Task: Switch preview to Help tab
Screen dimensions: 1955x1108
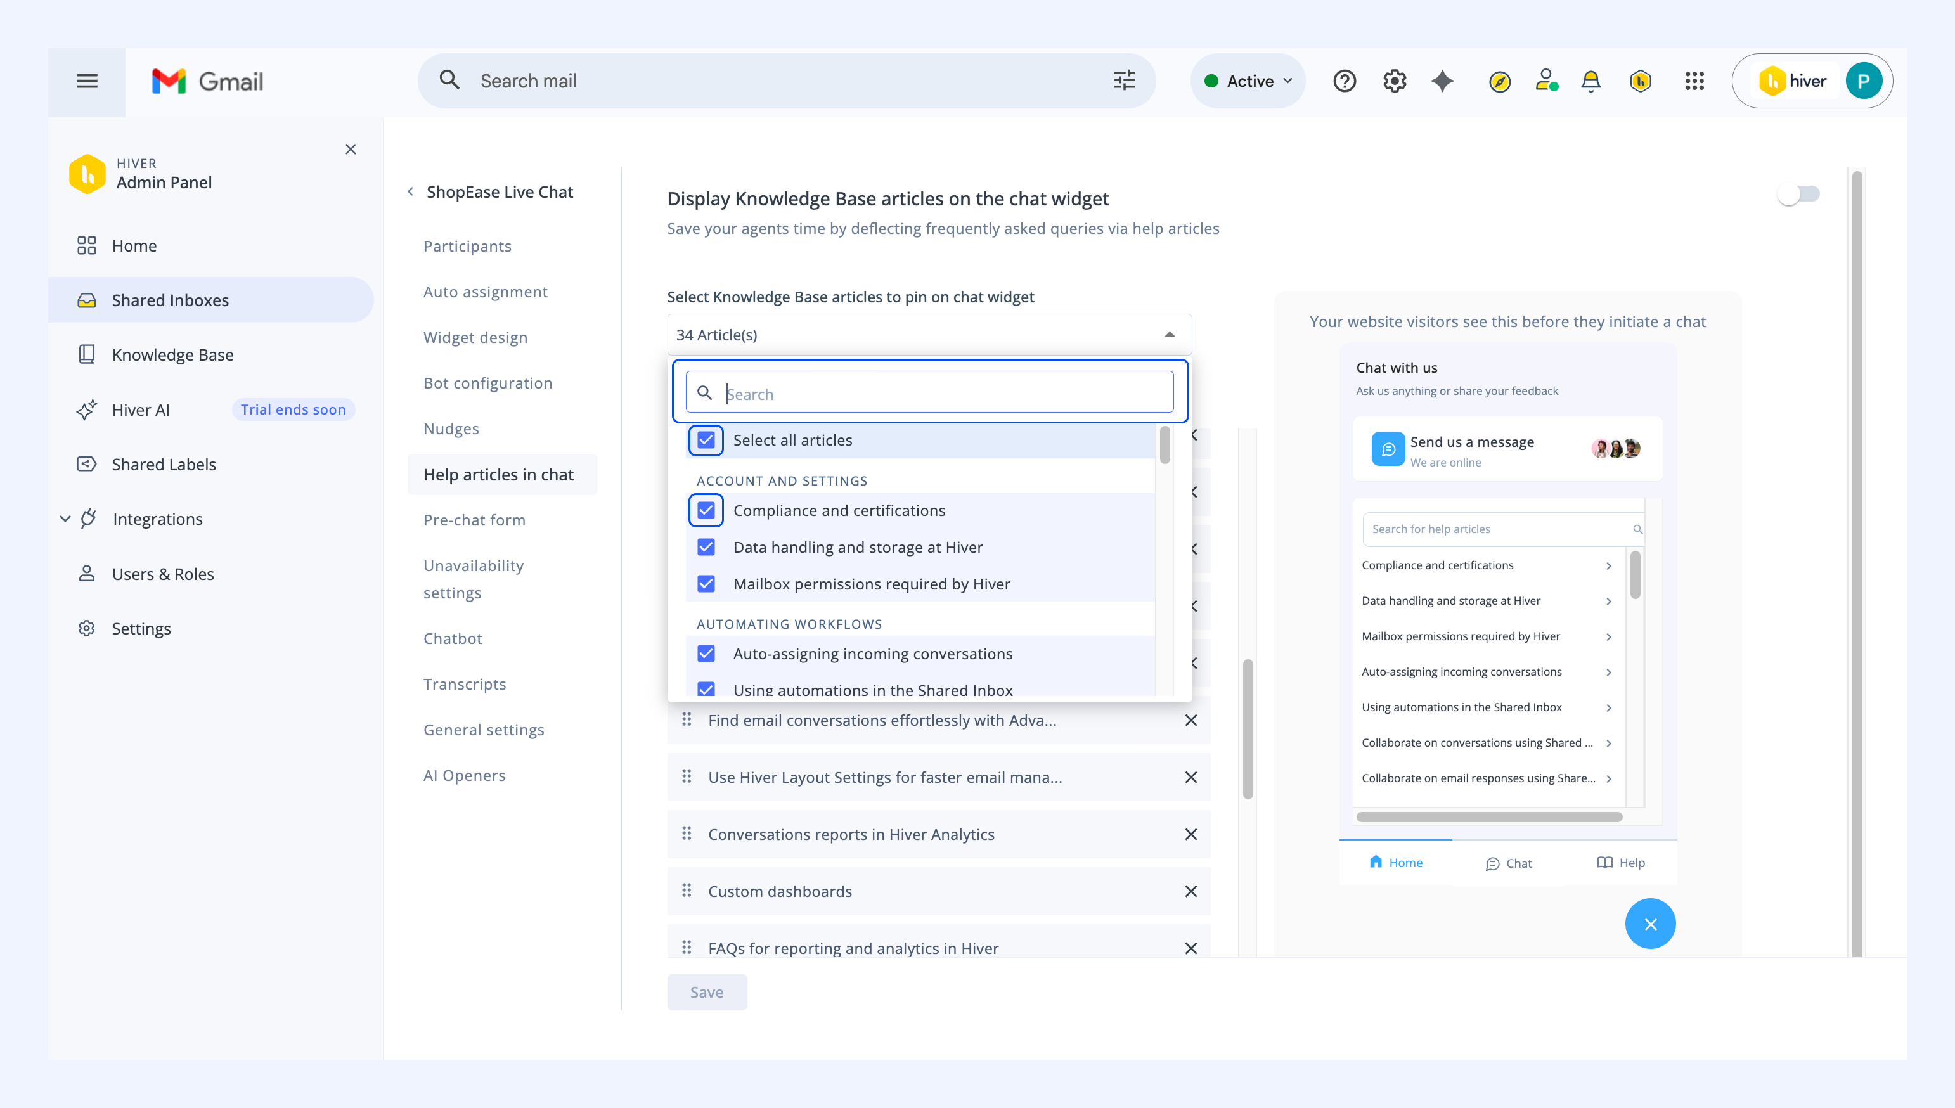Action: 1620,862
